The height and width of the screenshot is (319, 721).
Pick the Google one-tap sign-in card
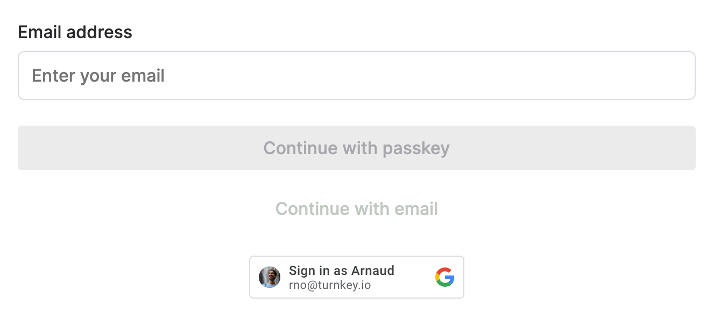357,277
